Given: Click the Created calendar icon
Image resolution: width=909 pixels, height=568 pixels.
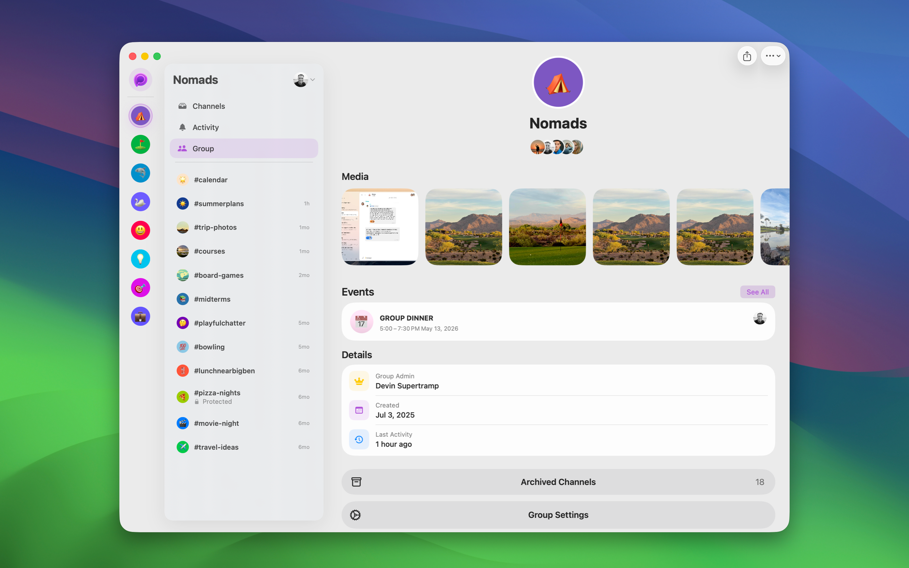Looking at the screenshot, I should pos(359,410).
